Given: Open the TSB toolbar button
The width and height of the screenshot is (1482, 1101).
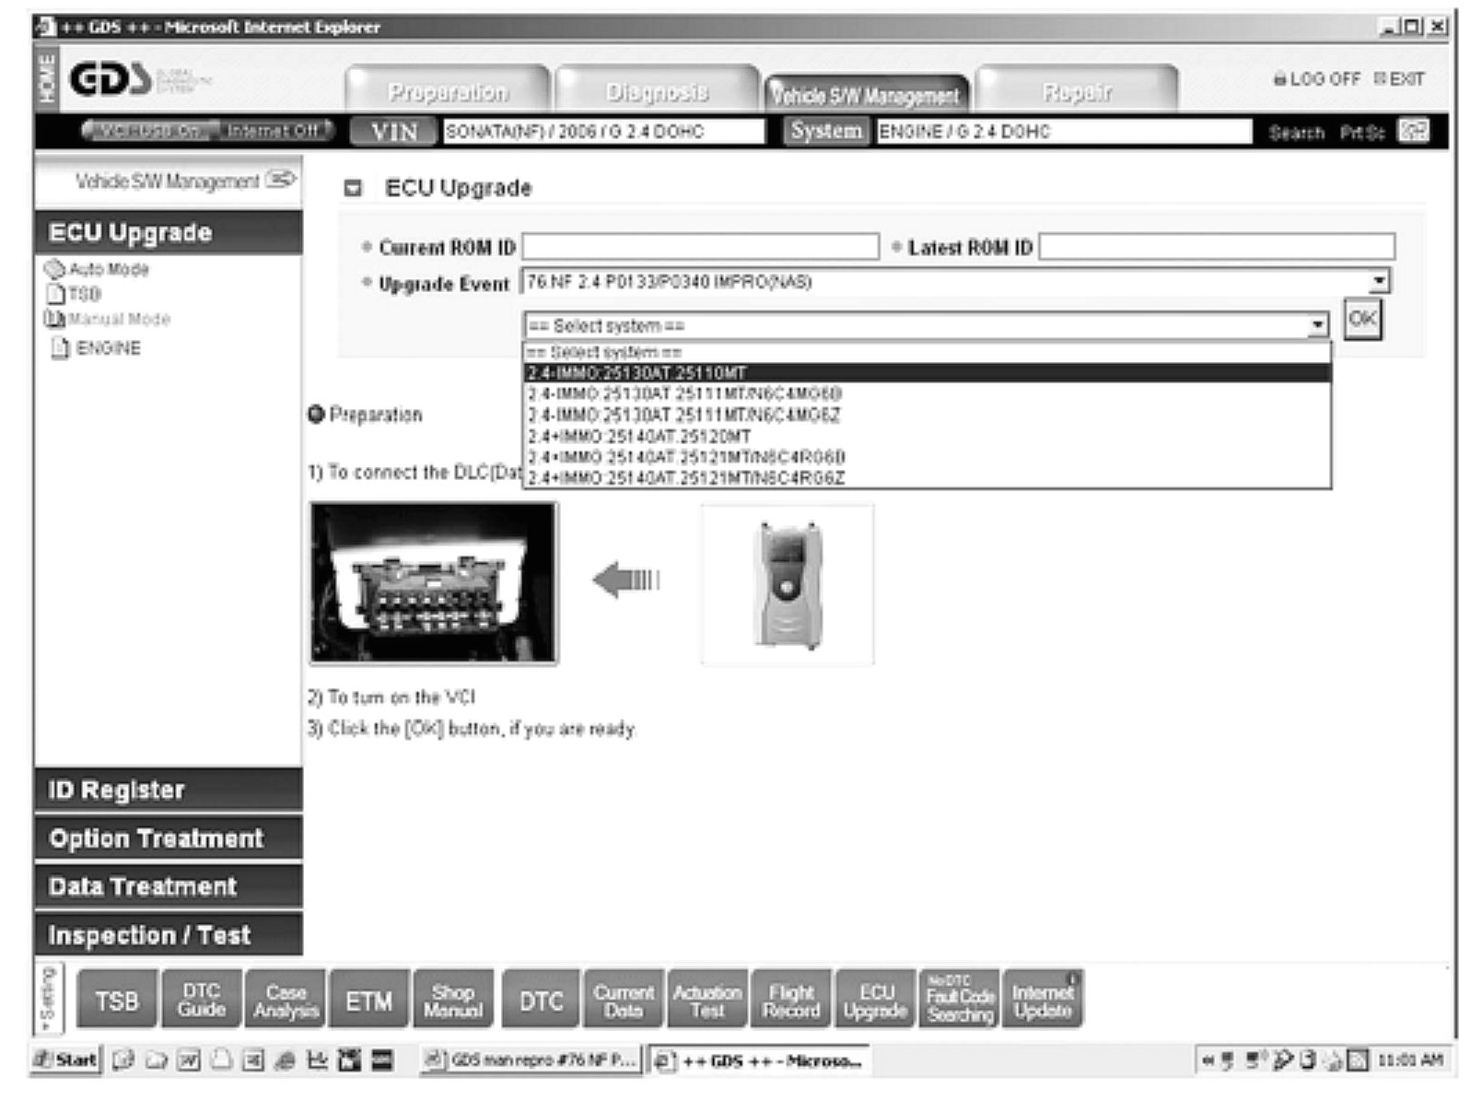Looking at the screenshot, I should pos(117,1000).
